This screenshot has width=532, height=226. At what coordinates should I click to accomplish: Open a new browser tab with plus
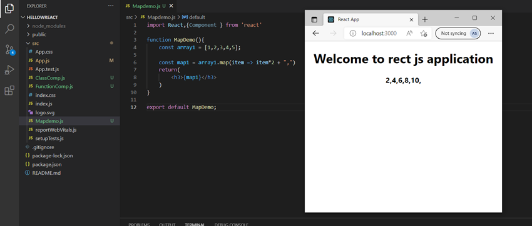coord(425,19)
